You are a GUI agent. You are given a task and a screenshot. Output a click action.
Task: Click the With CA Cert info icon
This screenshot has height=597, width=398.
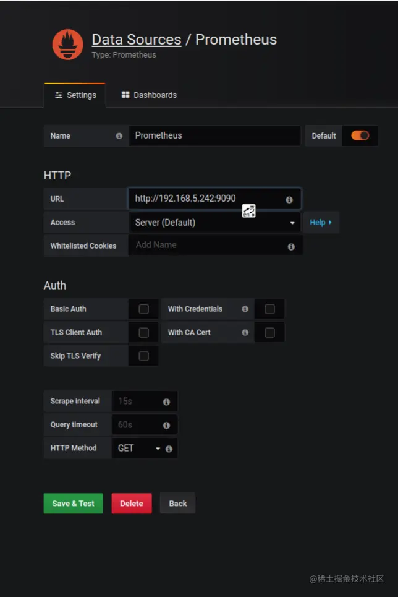point(245,332)
